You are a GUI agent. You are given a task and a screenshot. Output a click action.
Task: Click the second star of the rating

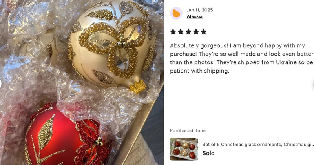pos(181,32)
